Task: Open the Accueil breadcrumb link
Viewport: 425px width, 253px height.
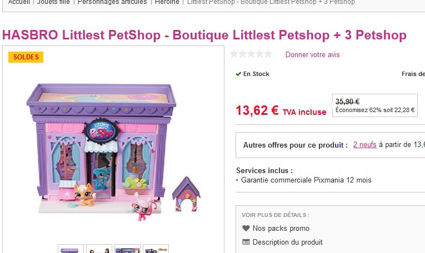Action: point(18,2)
